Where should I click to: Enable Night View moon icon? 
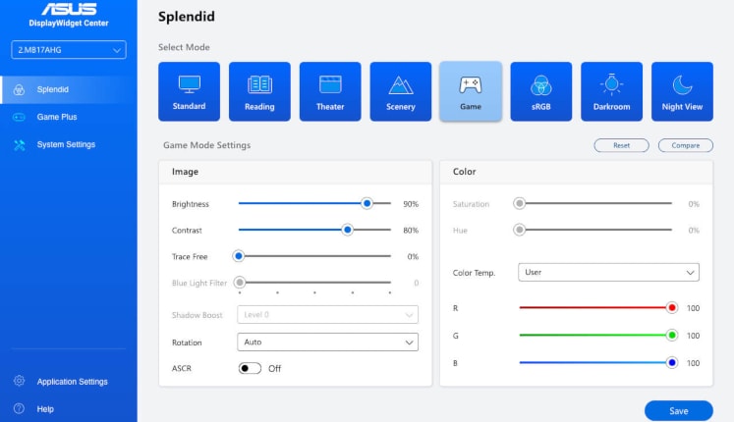682,85
